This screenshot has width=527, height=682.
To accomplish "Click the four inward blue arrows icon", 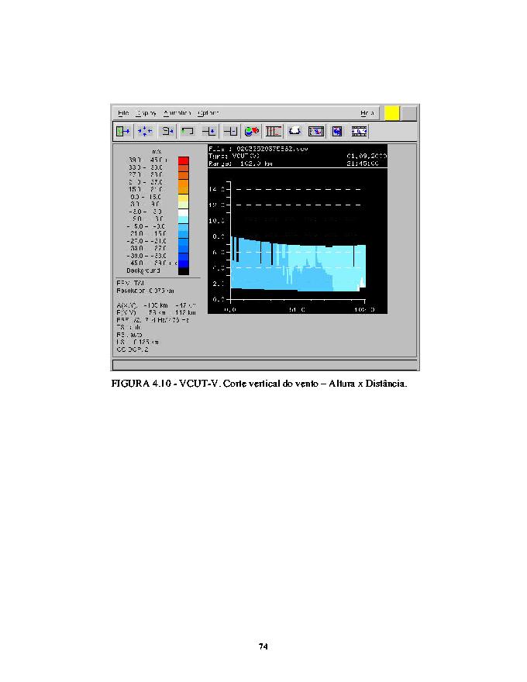I will click(x=144, y=131).
